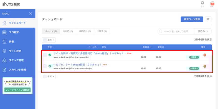This screenshot has height=109, width=218.
Task: Open the upper 選択 dropdown arrow
Action: click(53, 40)
